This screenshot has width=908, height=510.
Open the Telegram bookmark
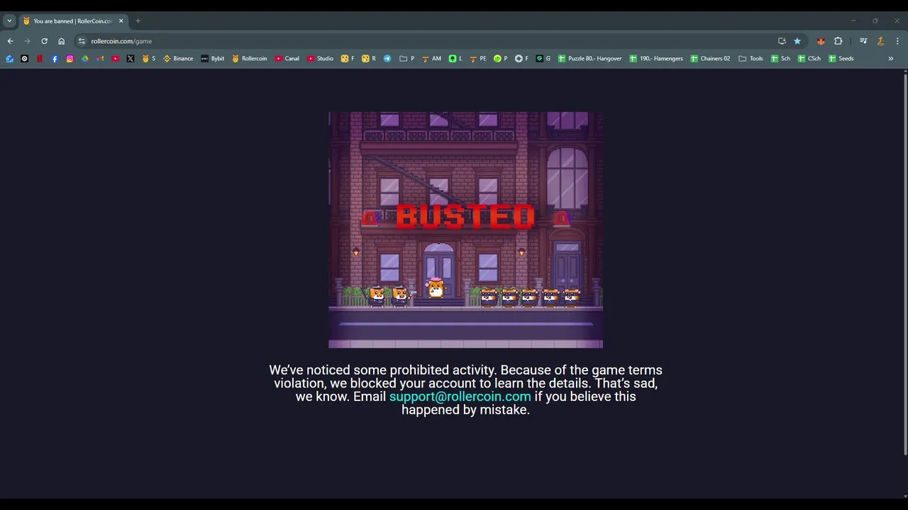pos(387,59)
